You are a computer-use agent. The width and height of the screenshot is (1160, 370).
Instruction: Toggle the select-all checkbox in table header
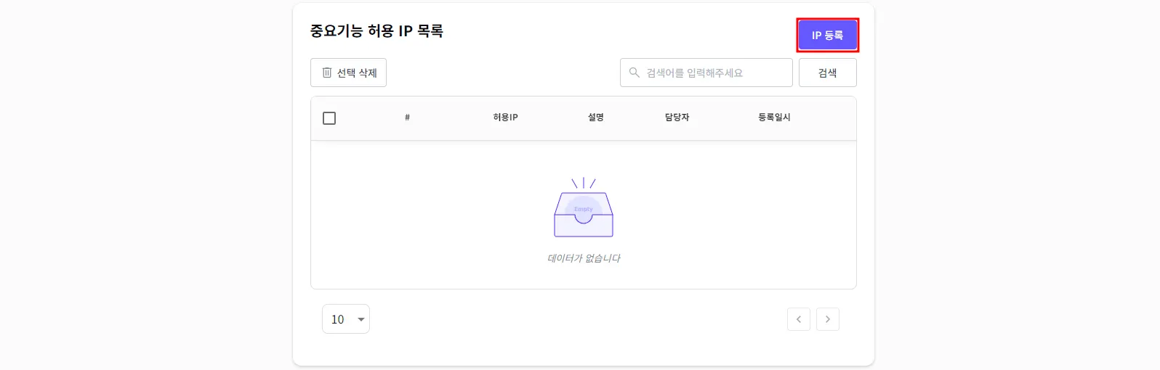329,118
